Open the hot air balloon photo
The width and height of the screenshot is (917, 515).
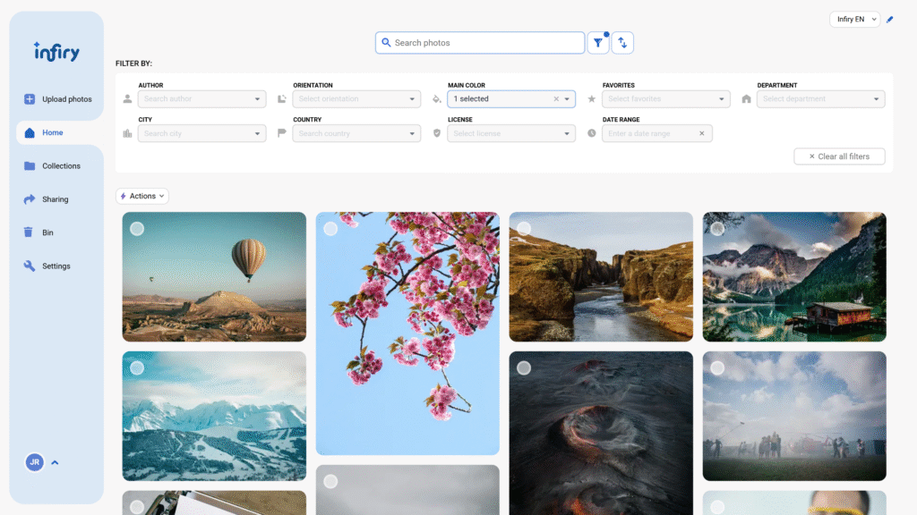tap(214, 277)
